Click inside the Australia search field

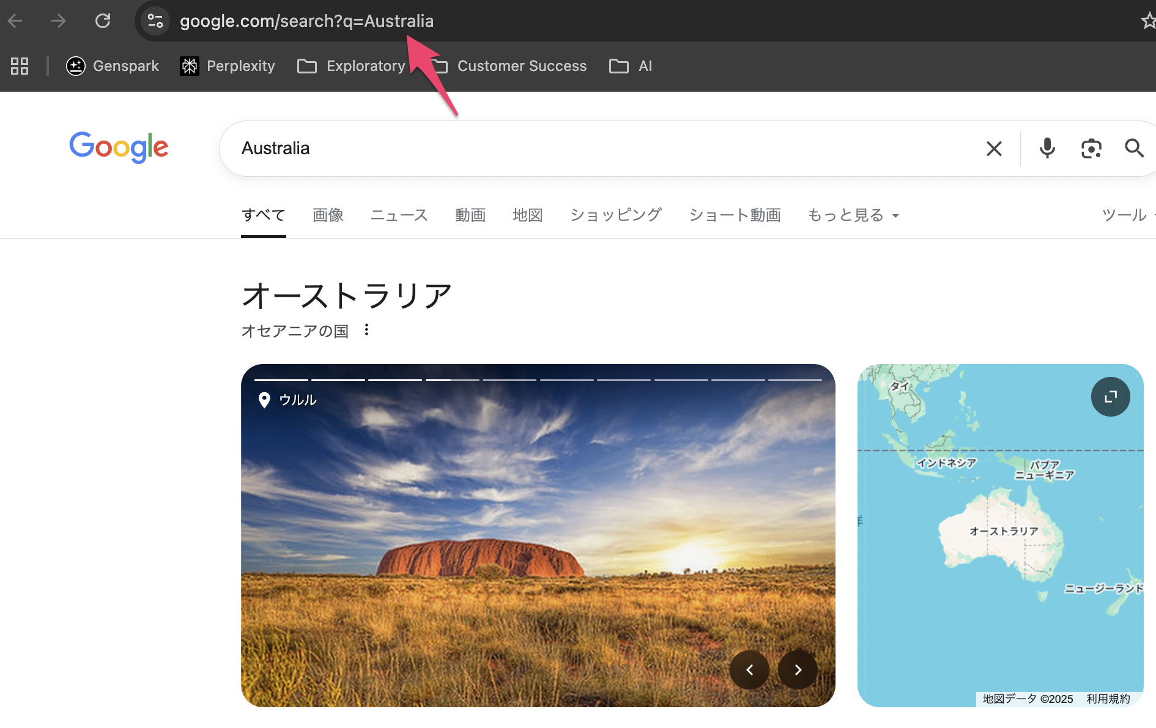tap(599, 149)
